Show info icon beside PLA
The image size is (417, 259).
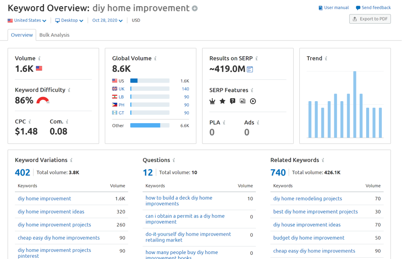pos(224,122)
